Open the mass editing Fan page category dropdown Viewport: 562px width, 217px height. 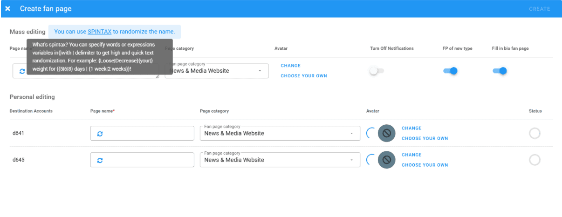[x=217, y=71]
